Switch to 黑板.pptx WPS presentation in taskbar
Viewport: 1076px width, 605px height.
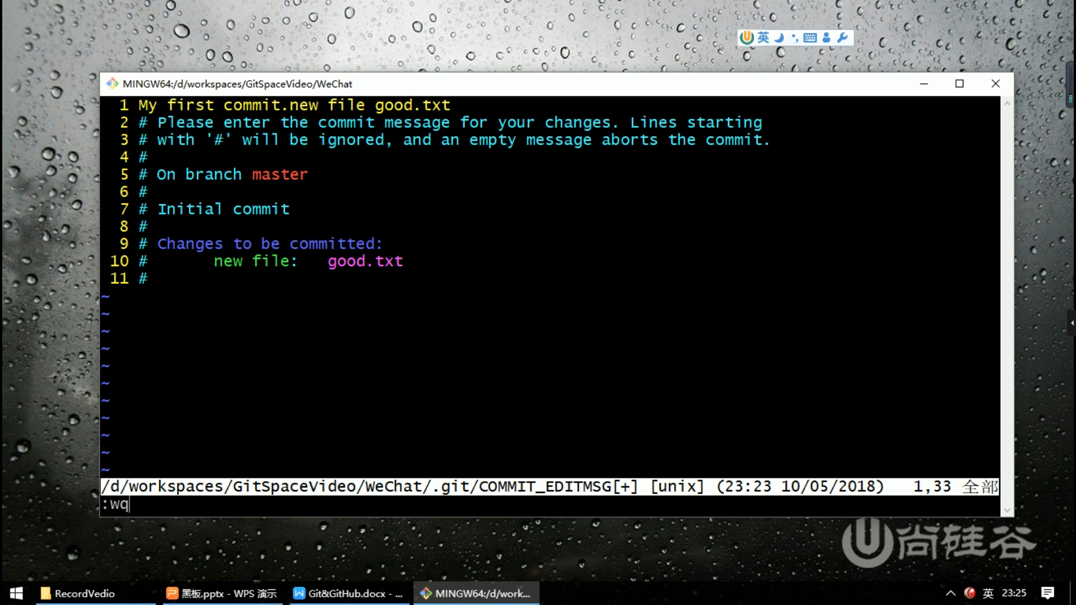(x=222, y=593)
